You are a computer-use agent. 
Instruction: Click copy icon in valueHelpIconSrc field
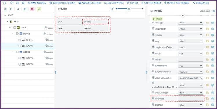[201, 78]
